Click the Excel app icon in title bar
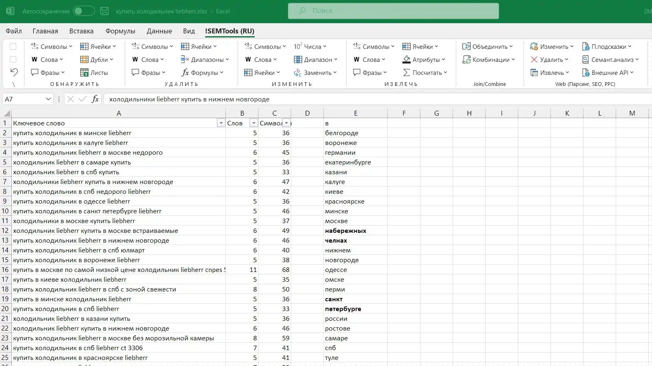This screenshot has width=652, height=366. (x=10, y=11)
